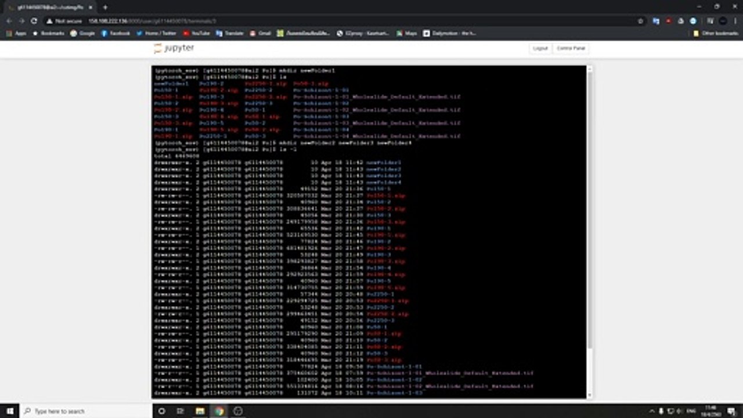
Task: Open the notification center icon
Action: click(733, 411)
